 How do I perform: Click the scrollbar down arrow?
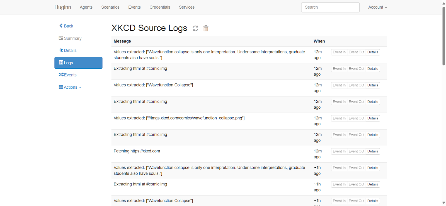coord(444,203)
